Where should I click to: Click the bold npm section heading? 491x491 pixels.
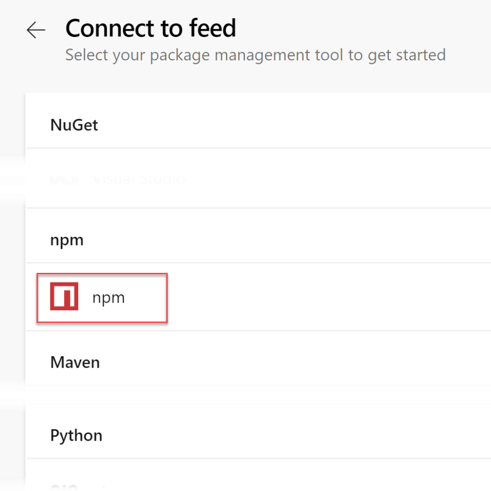(67, 240)
